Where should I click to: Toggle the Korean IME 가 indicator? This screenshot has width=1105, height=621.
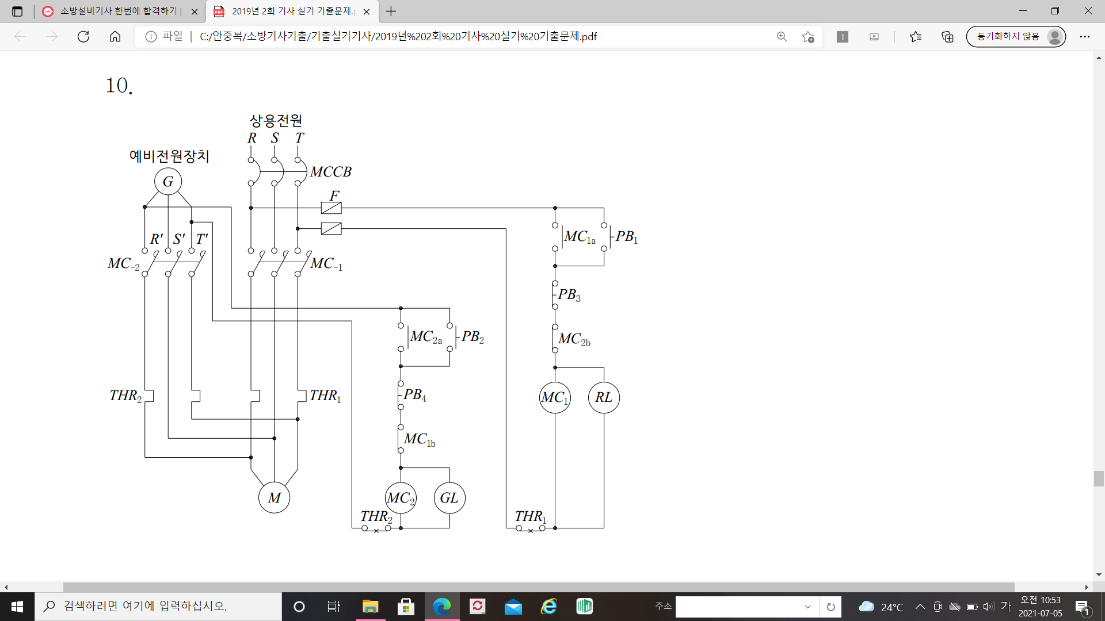pyautogui.click(x=1005, y=606)
